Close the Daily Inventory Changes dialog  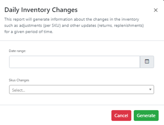click(156, 10)
